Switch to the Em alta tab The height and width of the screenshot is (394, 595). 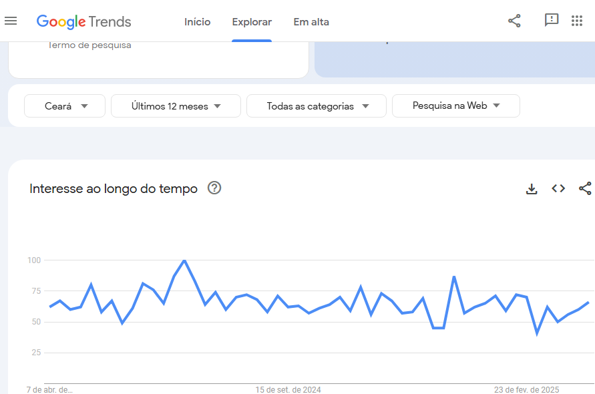tap(311, 22)
